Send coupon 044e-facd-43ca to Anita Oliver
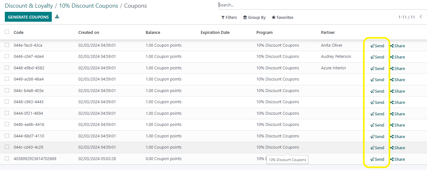 tap(377, 46)
